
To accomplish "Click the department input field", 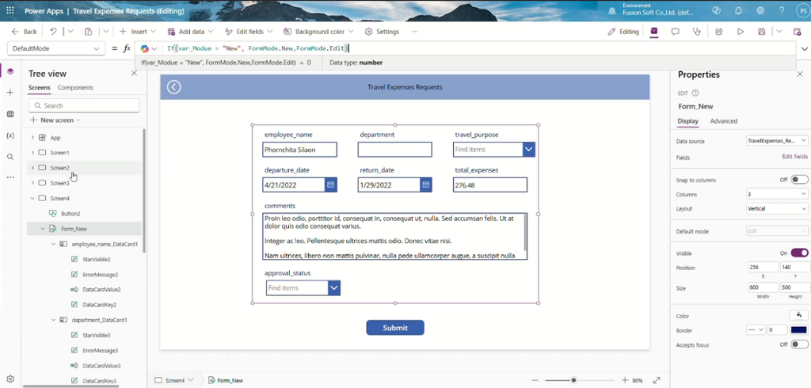I will (394, 150).
